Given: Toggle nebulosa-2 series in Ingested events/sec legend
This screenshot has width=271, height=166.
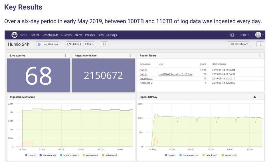Looking at the screenshot, I should pos(110,155).
